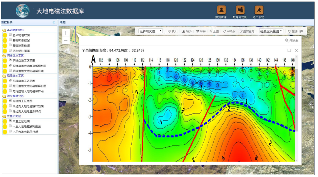Viewport: 318px width, 177px height.
Task: Click 大地电磁法数据库 title text
Action: click(60, 11)
